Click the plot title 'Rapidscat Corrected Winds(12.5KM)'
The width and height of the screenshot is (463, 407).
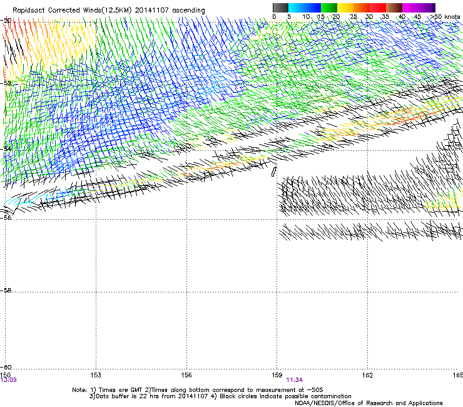[72, 11]
